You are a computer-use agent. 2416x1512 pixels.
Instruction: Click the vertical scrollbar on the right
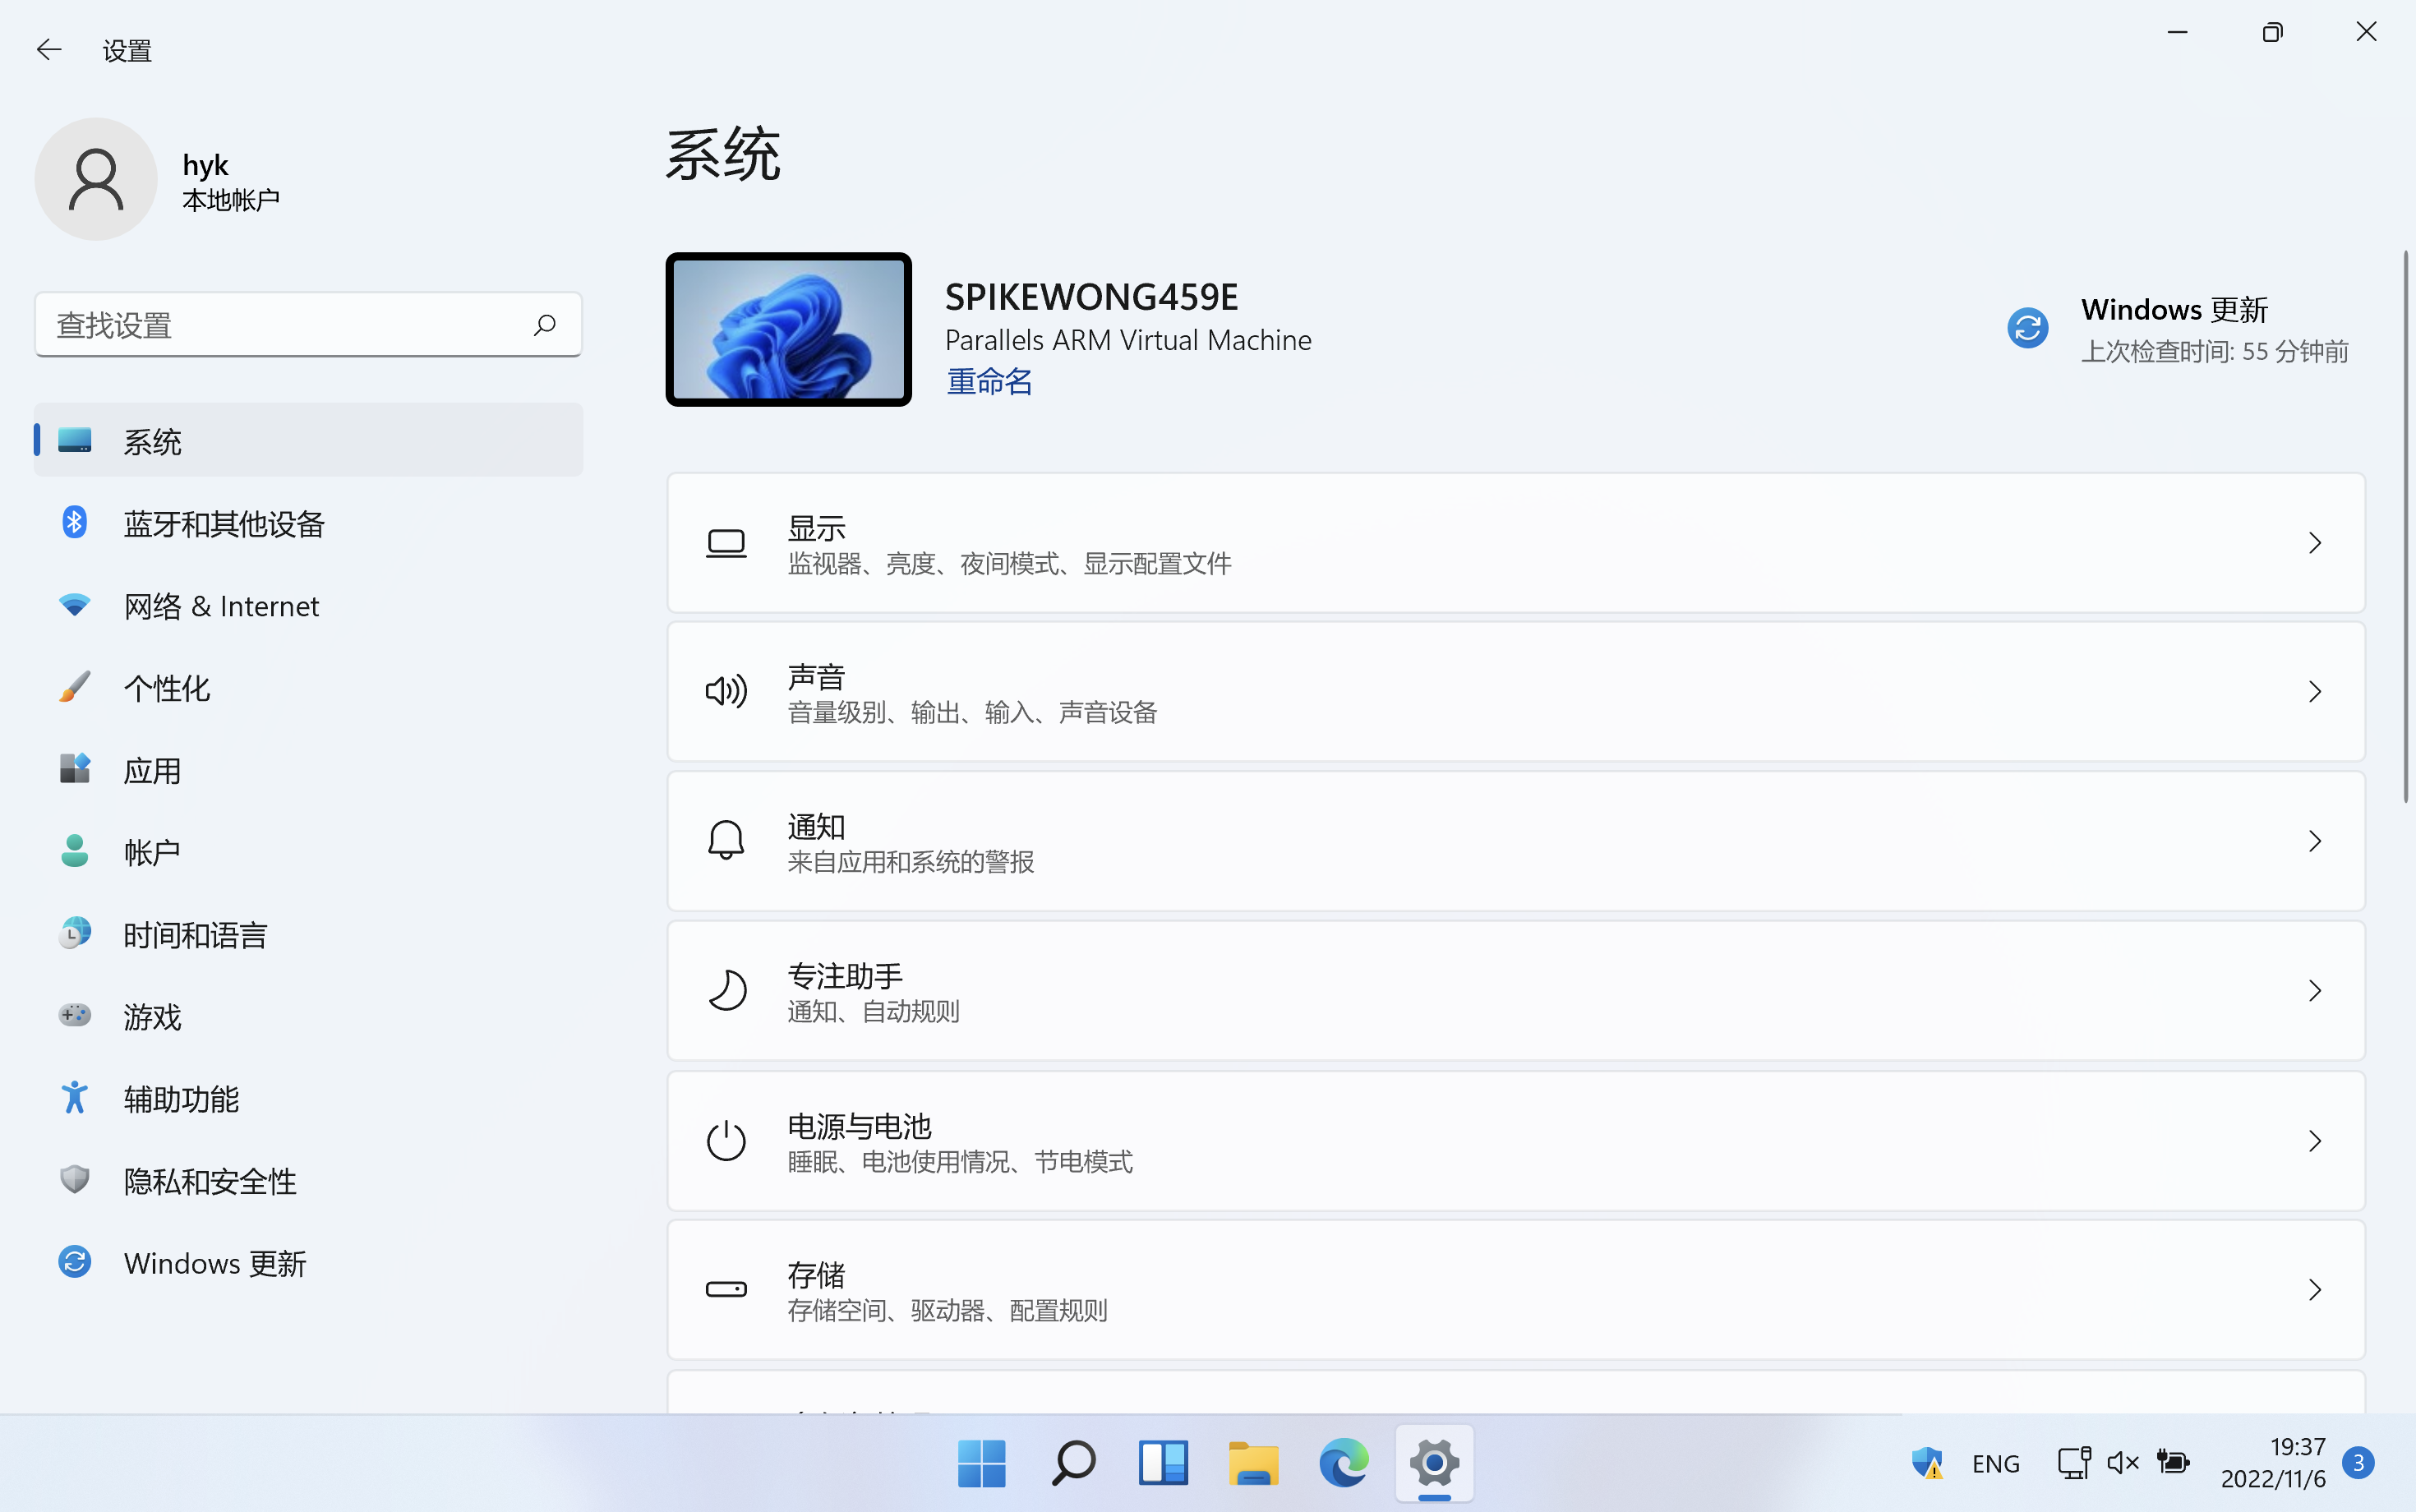tap(2405, 526)
